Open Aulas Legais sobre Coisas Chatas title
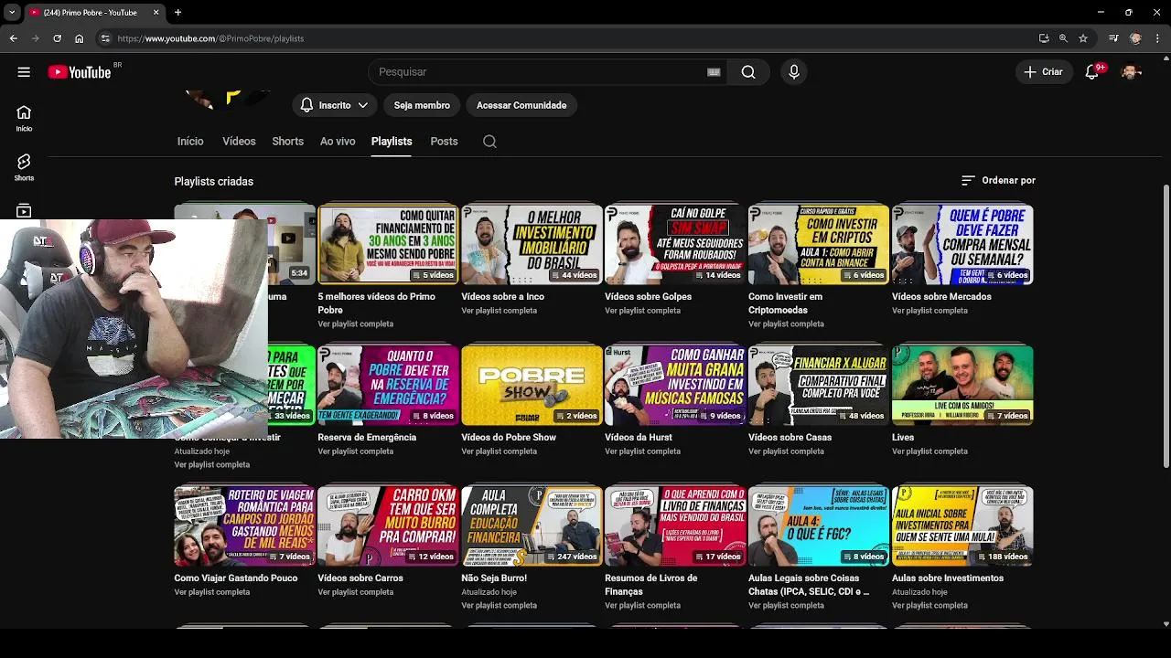This screenshot has height=658, width=1171. [809, 585]
